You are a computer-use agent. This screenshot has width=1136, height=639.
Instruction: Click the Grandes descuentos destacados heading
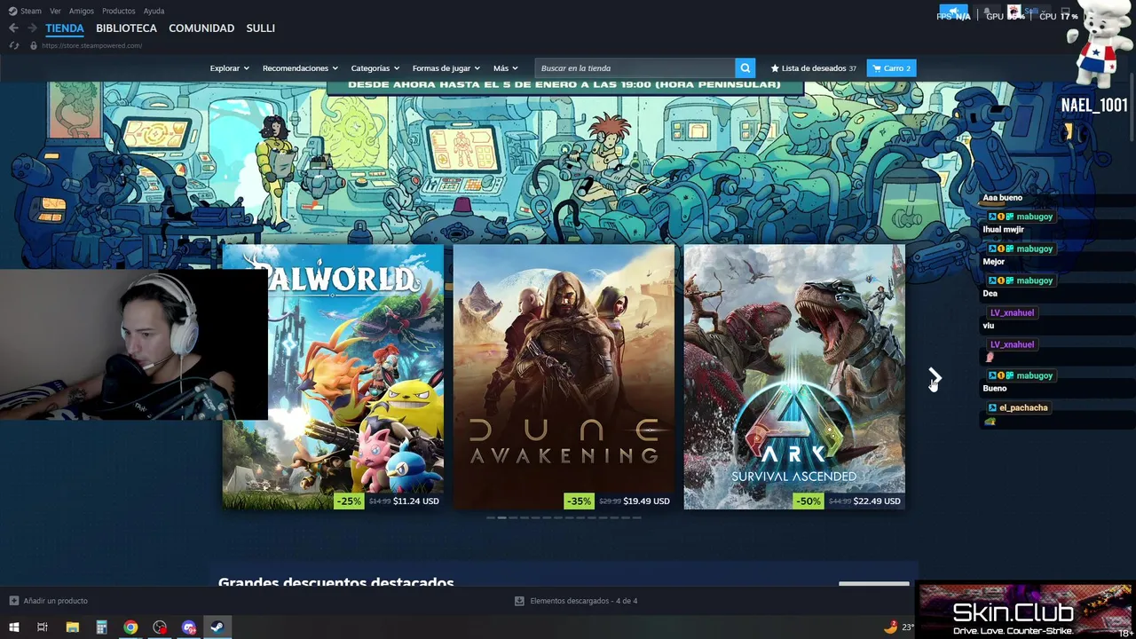(x=335, y=581)
